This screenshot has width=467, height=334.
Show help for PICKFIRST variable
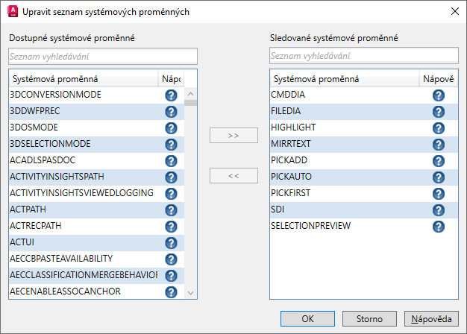pos(439,193)
